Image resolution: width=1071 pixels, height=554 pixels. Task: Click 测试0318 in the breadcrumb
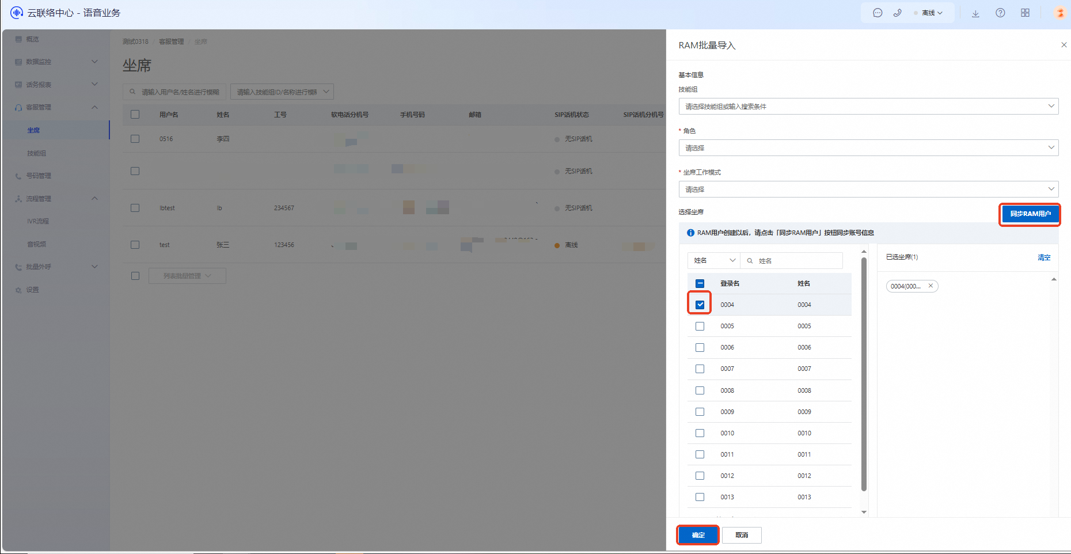pos(135,41)
